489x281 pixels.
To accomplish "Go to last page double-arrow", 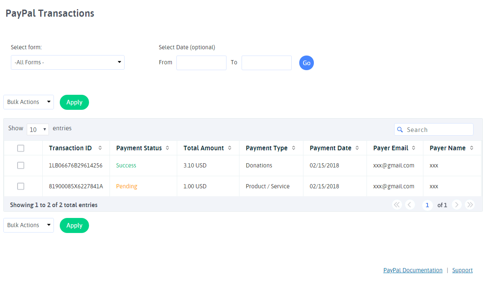I will [x=470, y=205].
